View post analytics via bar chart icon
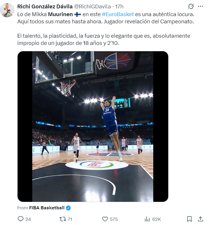208x226 pixels. pyautogui.click(x=147, y=219)
